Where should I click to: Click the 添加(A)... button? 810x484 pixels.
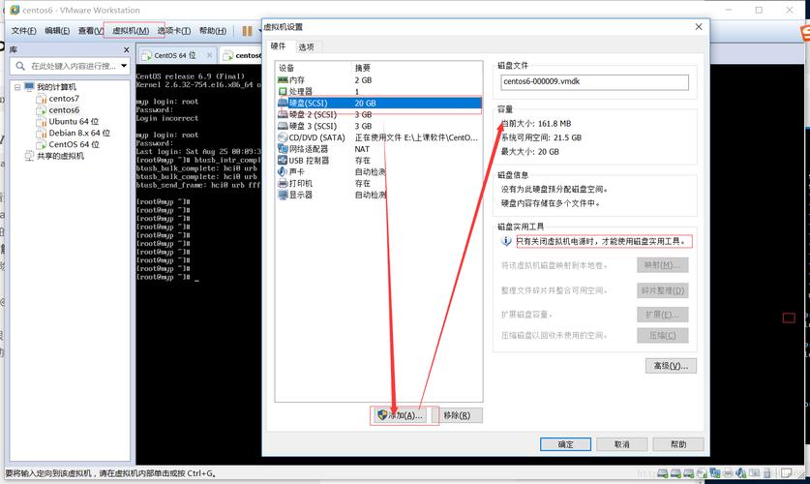401,415
